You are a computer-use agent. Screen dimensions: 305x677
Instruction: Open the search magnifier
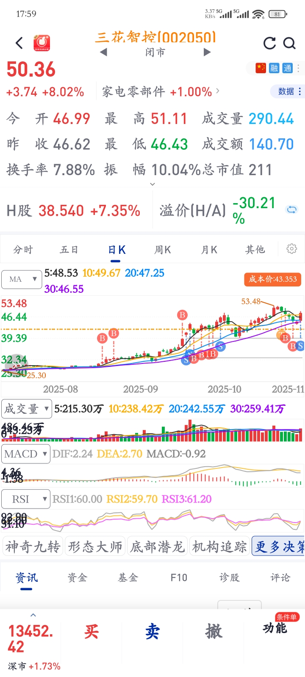pos(289,43)
